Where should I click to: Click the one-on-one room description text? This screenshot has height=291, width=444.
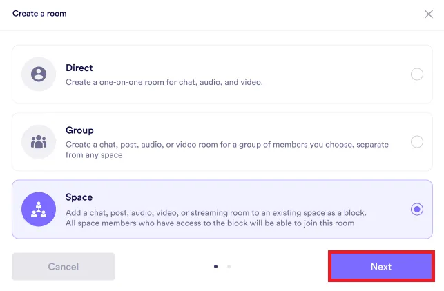click(x=164, y=82)
